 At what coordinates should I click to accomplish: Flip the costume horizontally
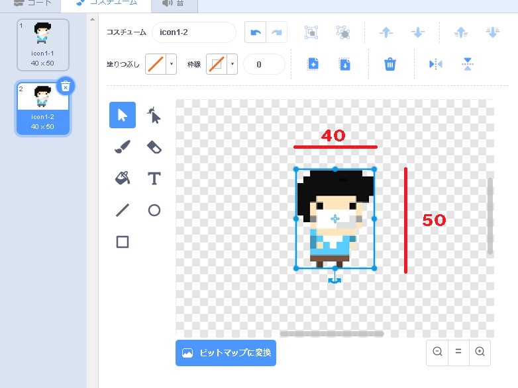(435, 64)
